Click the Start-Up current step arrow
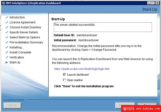This screenshot has width=161, height=112. tap(7, 62)
